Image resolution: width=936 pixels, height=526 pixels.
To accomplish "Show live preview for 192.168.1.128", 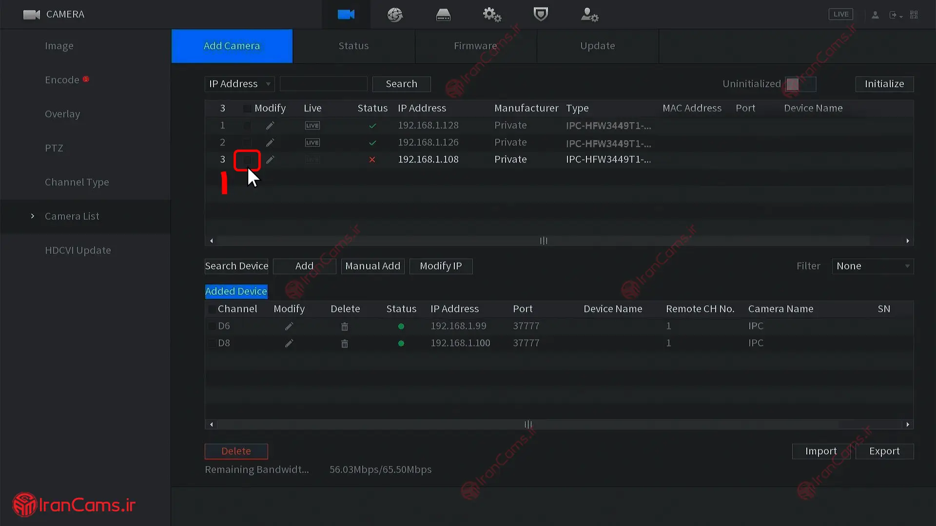I will click(x=312, y=126).
